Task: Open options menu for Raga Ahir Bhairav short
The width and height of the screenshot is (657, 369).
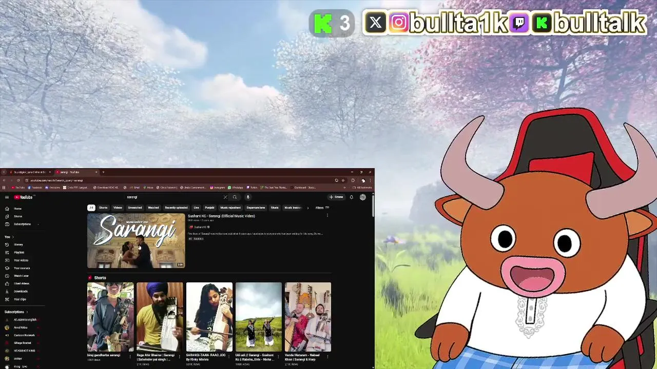Action: click(179, 356)
